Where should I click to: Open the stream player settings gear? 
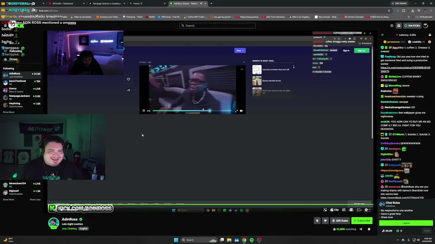[x=366, y=210]
